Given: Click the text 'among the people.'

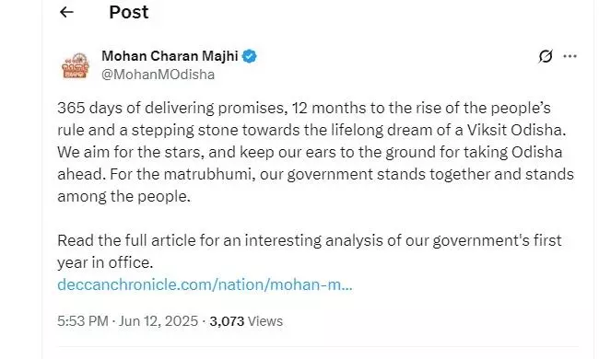Looking at the screenshot, I should (123, 197).
